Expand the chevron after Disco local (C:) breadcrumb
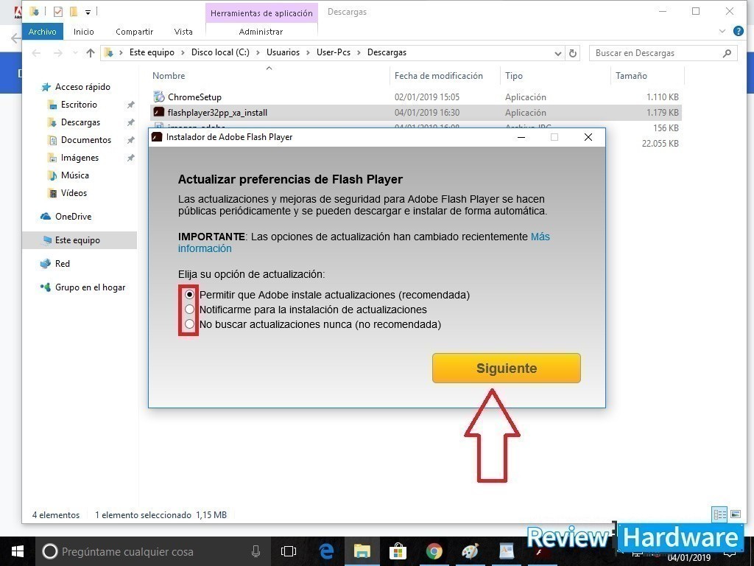Screen dimensions: 754x566 258,52
